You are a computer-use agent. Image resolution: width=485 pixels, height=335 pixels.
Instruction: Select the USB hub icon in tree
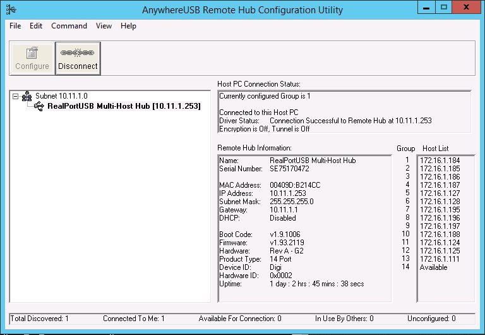pyautogui.click(x=39, y=106)
